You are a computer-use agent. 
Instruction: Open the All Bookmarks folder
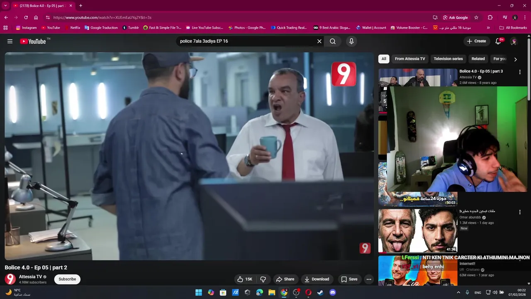[513, 28]
